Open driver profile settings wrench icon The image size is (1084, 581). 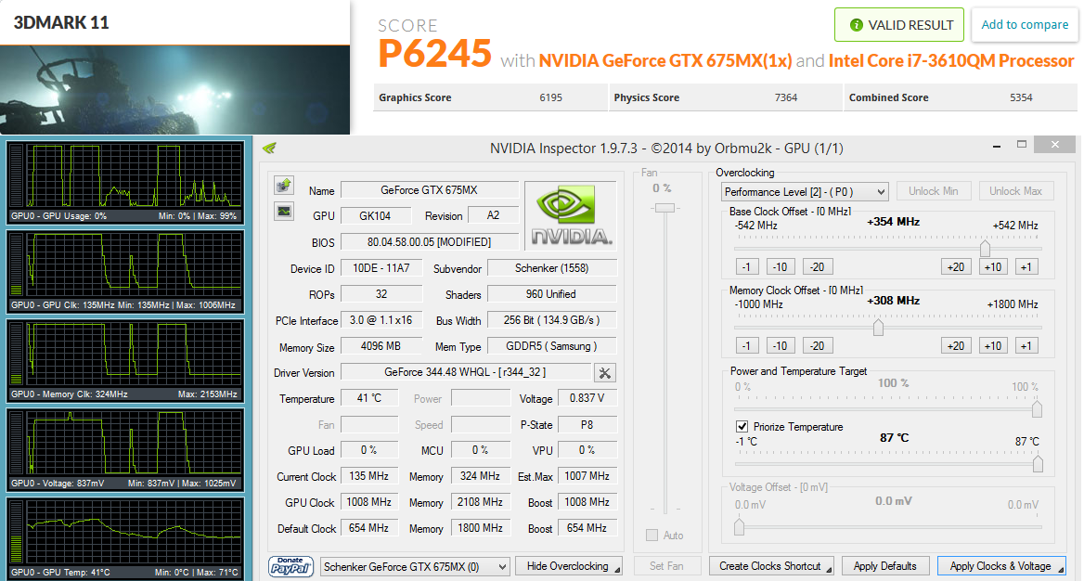[x=605, y=373]
